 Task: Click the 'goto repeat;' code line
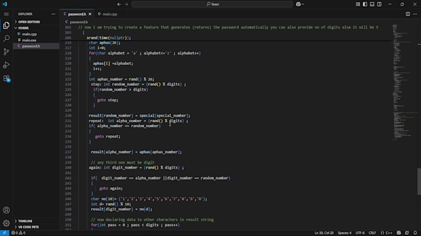[x=108, y=137]
